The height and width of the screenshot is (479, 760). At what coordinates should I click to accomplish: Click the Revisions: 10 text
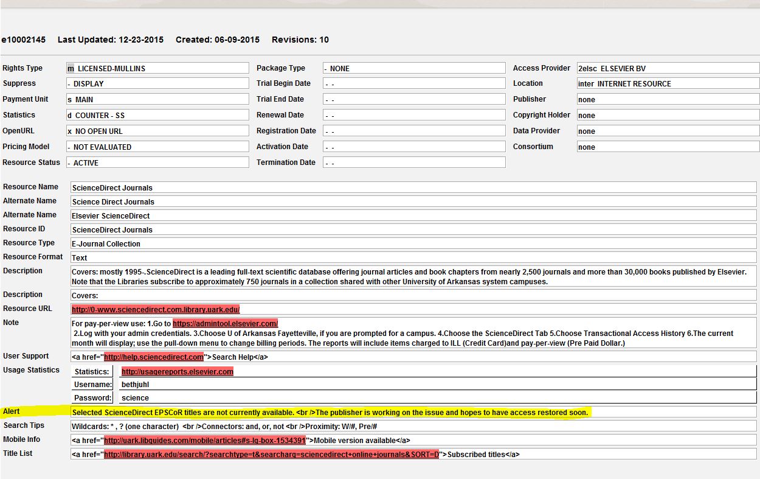300,40
